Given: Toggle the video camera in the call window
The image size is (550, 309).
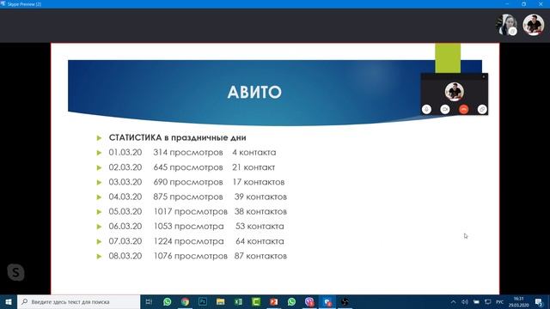Looking at the screenshot, I should point(445,109).
